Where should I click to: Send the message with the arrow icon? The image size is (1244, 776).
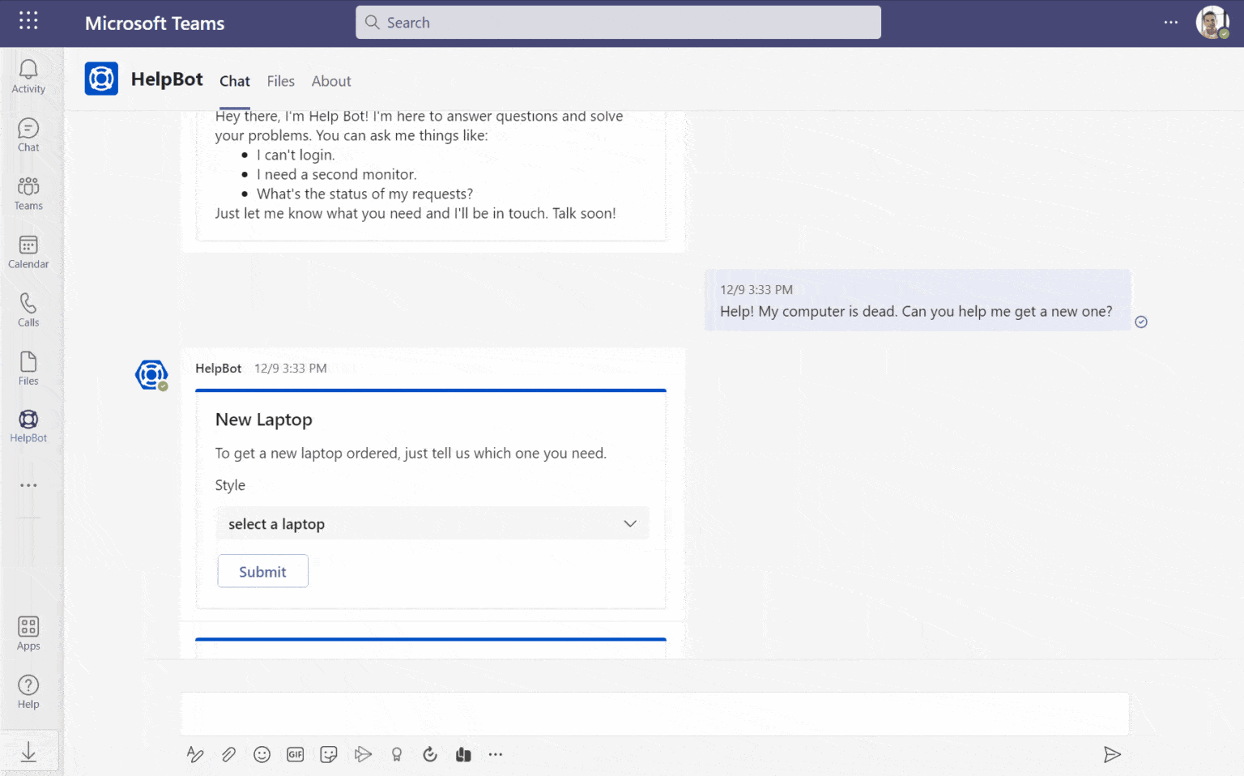(1112, 754)
